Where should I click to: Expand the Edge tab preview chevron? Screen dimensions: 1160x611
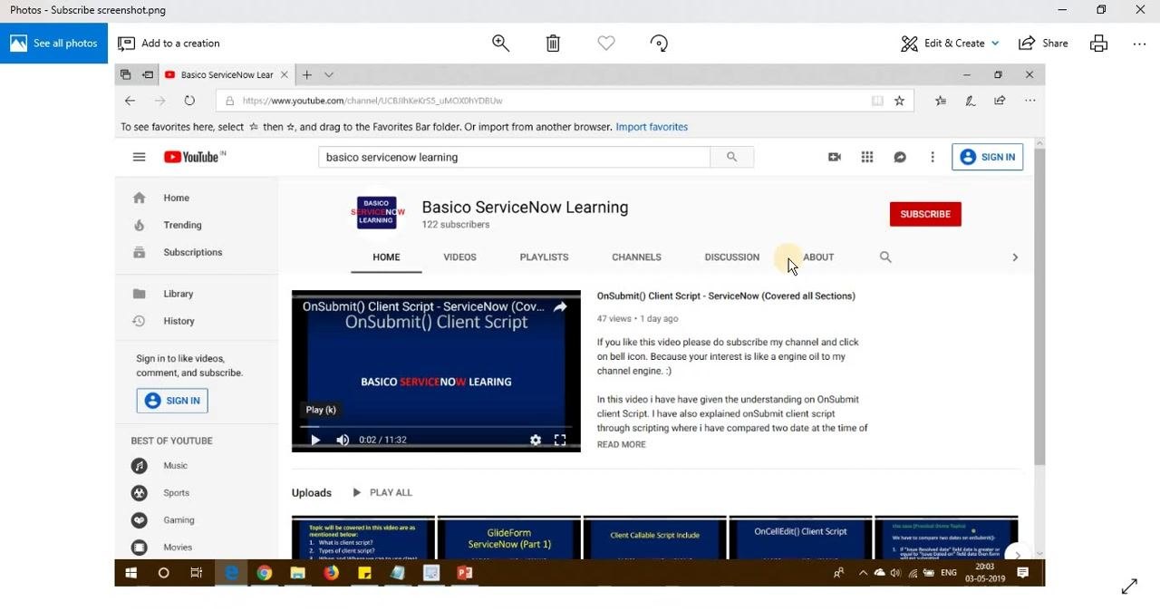(x=329, y=74)
